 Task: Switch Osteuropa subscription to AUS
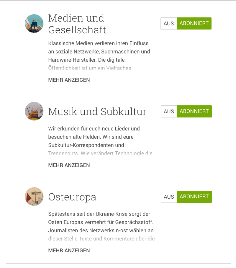point(169,197)
